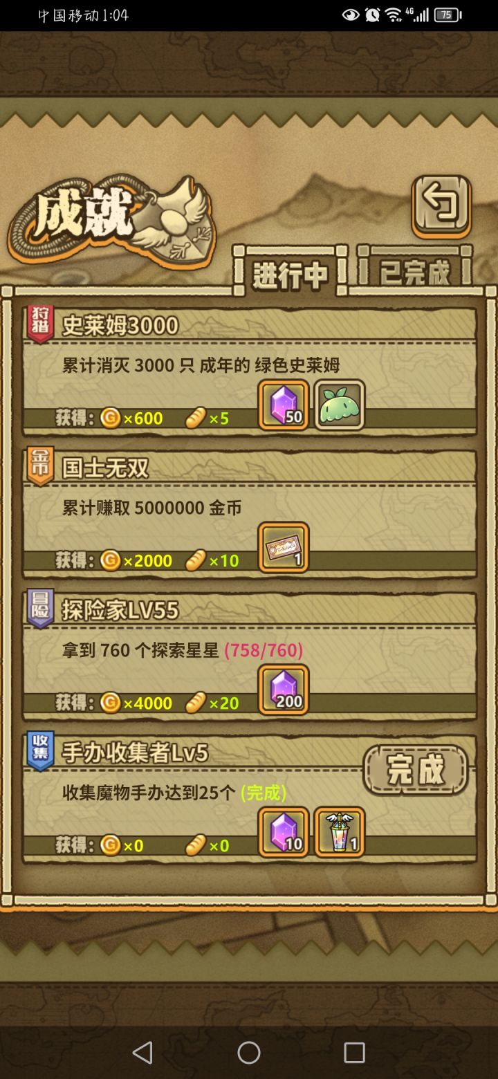The width and height of the screenshot is (498, 1079).
Task: Claim reward with the 完成 button
Action: (416, 770)
